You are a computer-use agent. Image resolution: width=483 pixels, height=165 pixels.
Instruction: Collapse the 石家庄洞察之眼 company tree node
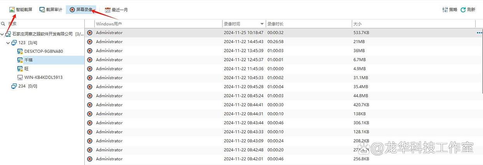coord(2,34)
